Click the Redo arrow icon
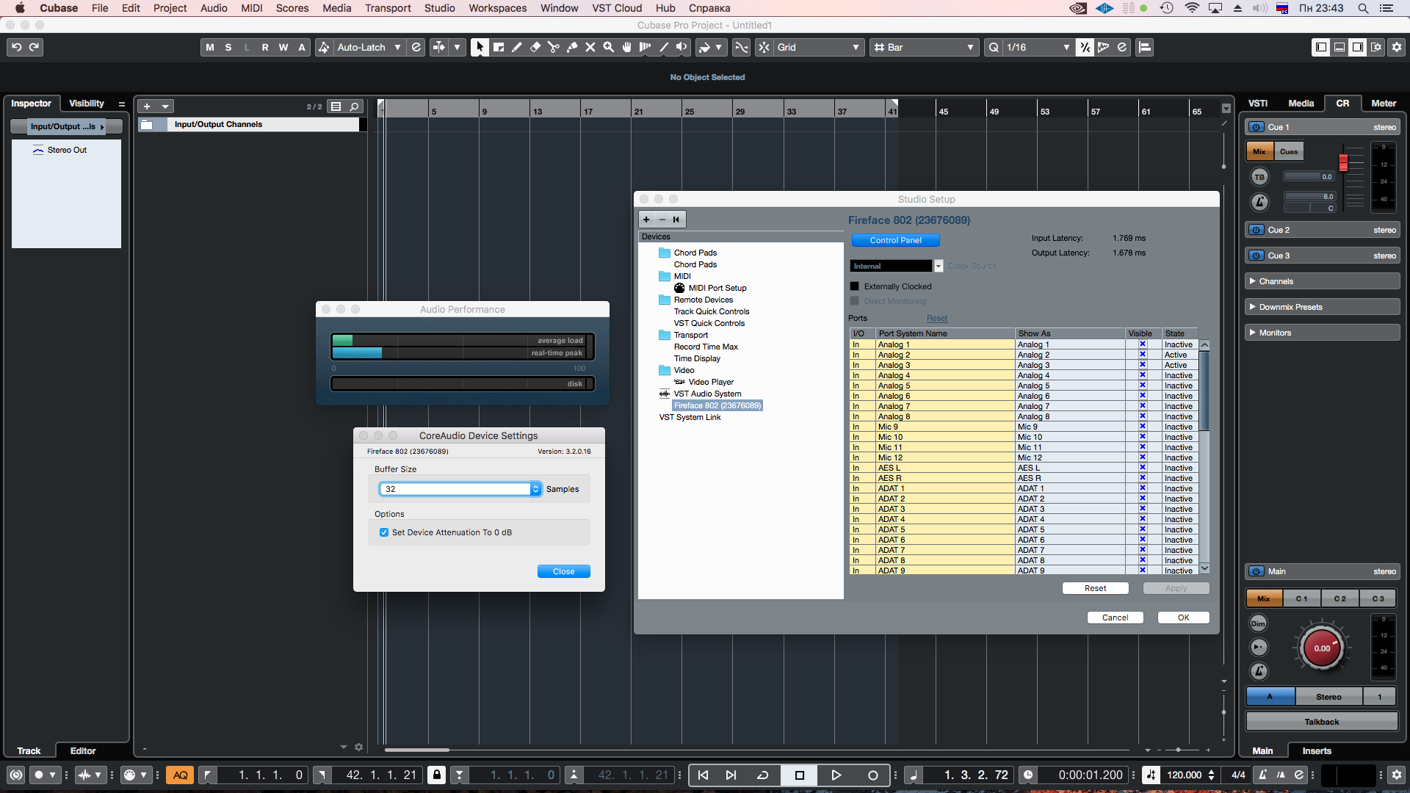 click(34, 47)
